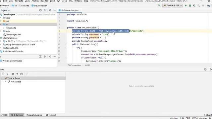The width and height of the screenshot is (212, 119).
Task: Click dbURL in editor breadcrumb
Action: pos(87,65)
